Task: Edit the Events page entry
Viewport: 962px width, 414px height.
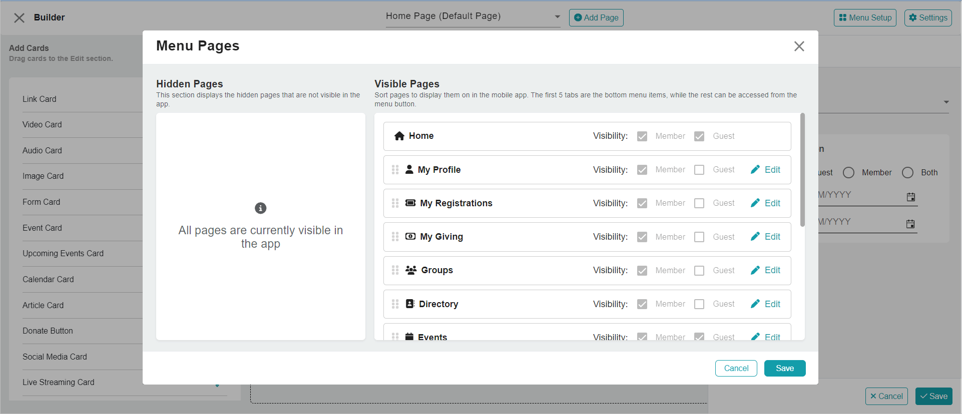Action: 766,337
